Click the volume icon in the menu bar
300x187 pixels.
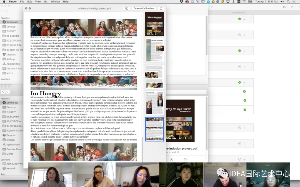coord(282,2)
